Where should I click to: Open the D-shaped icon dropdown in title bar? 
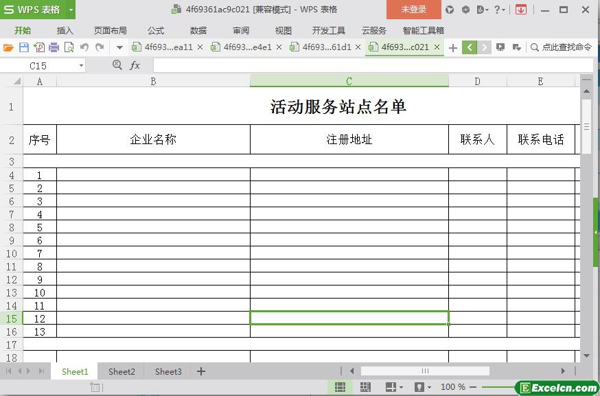(483, 10)
